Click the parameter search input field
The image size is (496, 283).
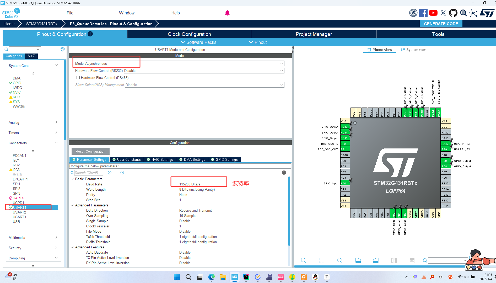[89, 173]
